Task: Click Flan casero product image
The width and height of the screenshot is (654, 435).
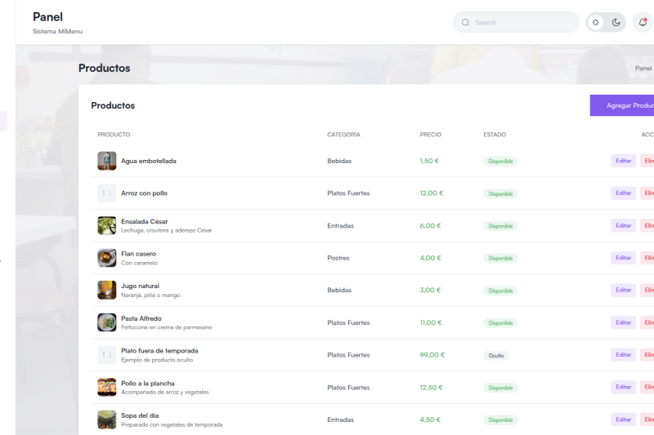Action: [107, 258]
